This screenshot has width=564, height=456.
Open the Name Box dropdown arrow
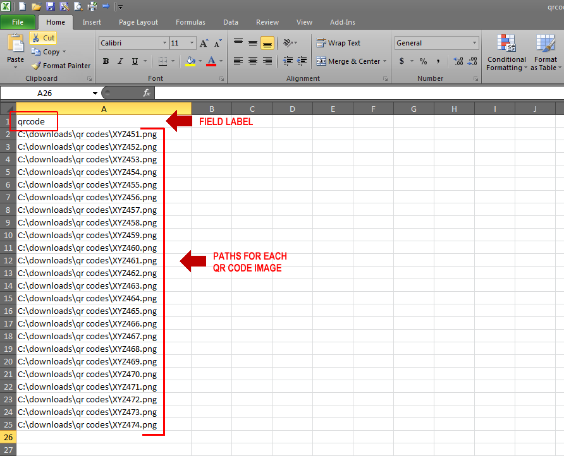[95, 93]
